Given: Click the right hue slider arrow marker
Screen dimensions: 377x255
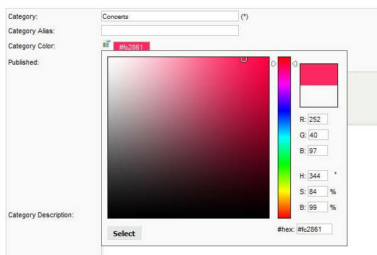Looking at the screenshot, I should [x=295, y=63].
